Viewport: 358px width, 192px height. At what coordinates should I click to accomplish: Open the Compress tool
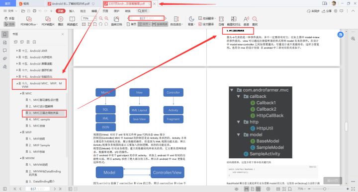tap(221, 21)
